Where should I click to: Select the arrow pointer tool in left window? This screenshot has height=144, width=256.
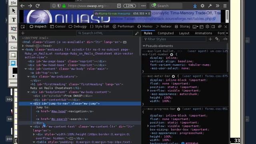point(13,11)
